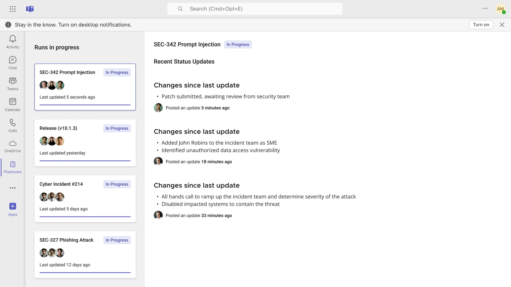
Task: Show more sidebar apps ellipsis
Action: (x=13, y=188)
